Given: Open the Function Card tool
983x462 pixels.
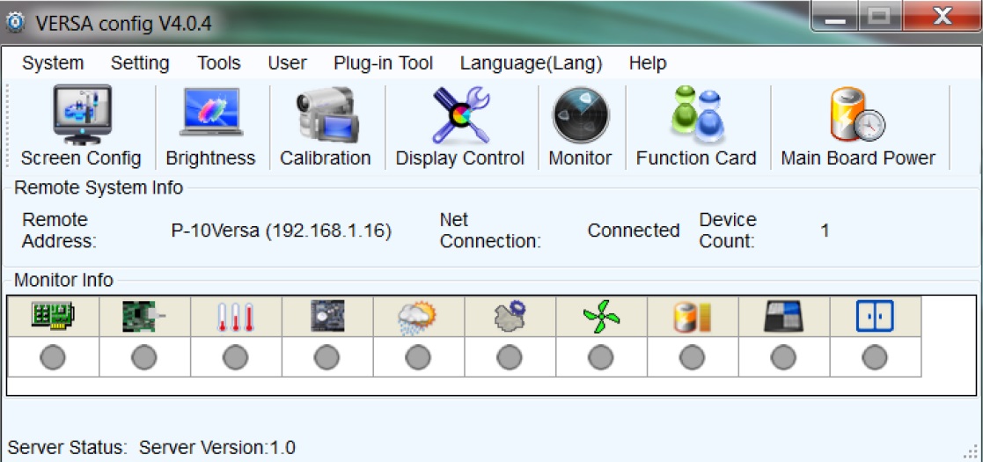Looking at the screenshot, I should [x=696, y=126].
